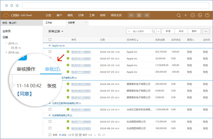
Task: Click the plus icon in header
Action: click(x=186, y=15)
